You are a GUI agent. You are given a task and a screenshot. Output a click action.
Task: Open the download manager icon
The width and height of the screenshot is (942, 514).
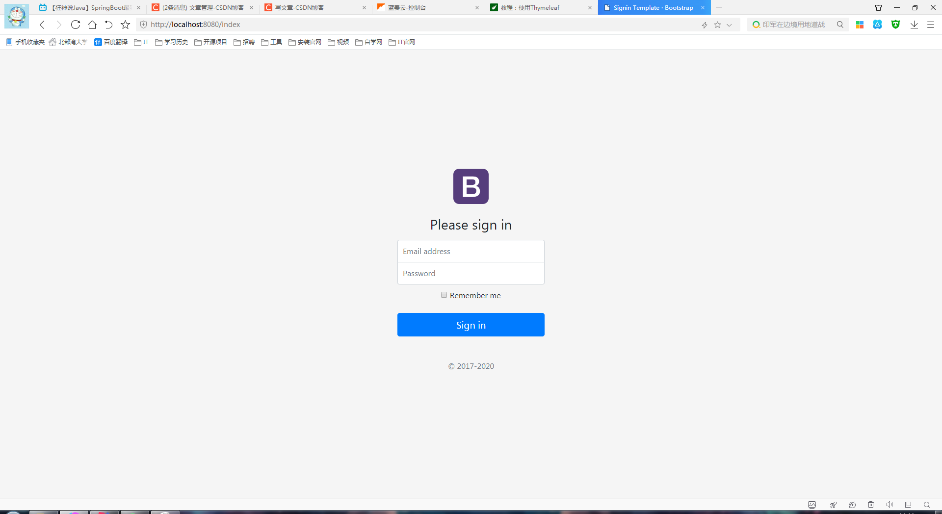(914, 25)
